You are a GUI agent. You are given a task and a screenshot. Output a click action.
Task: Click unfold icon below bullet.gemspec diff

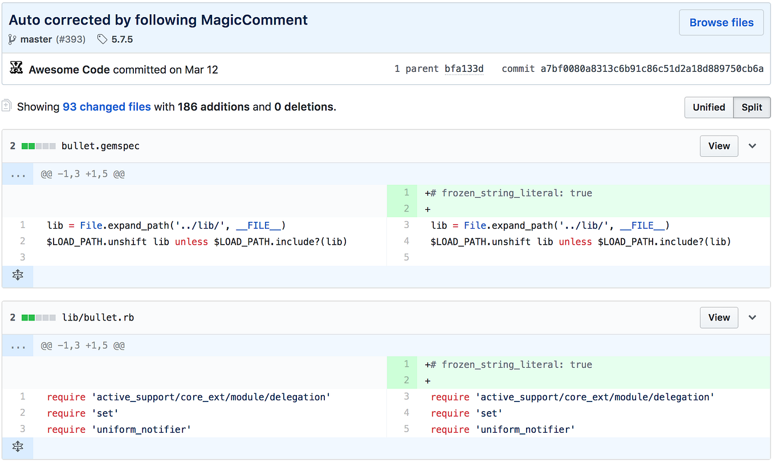[18, 275]
